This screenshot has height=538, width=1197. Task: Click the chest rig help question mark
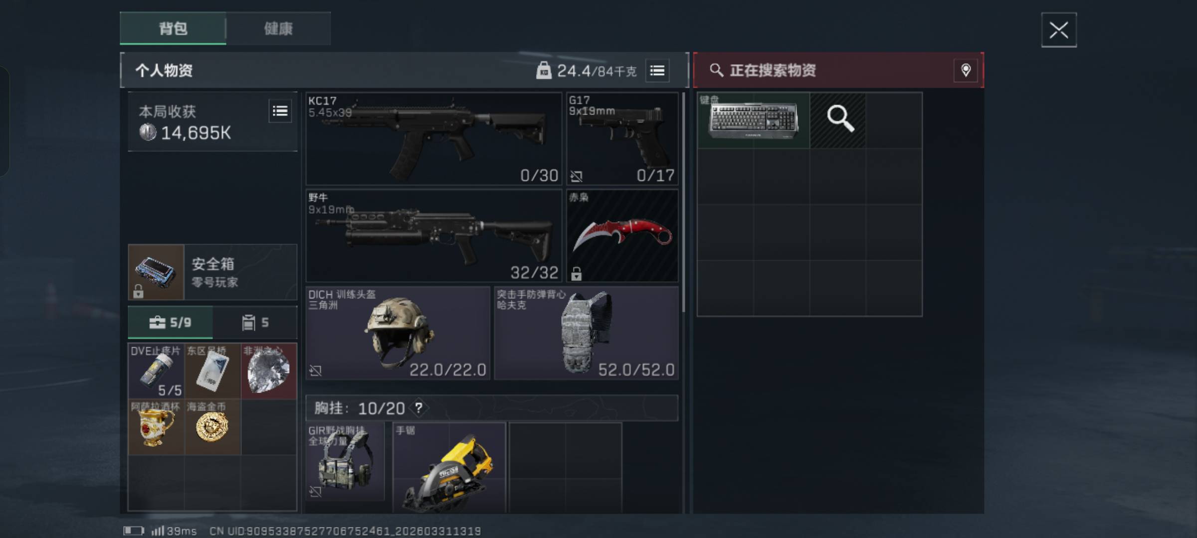pyautogui.click(x=419, y=408)
